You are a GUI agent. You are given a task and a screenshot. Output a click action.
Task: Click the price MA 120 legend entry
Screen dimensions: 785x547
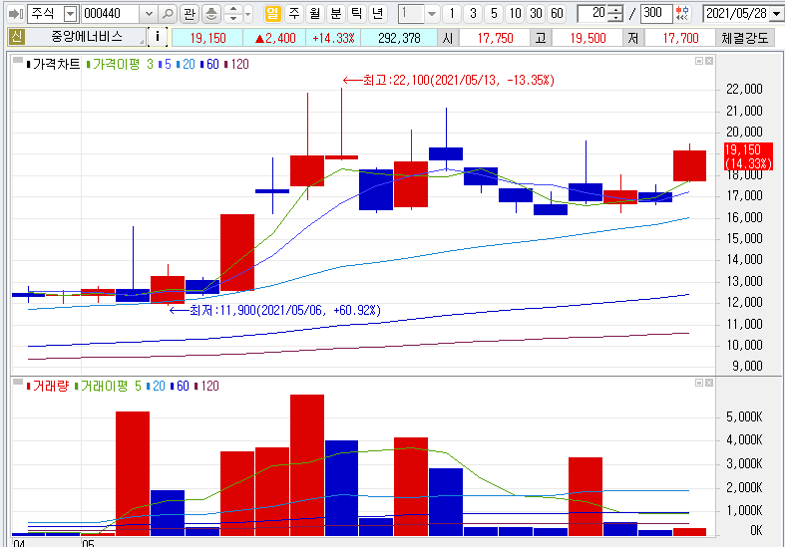(x=236, y=64)
